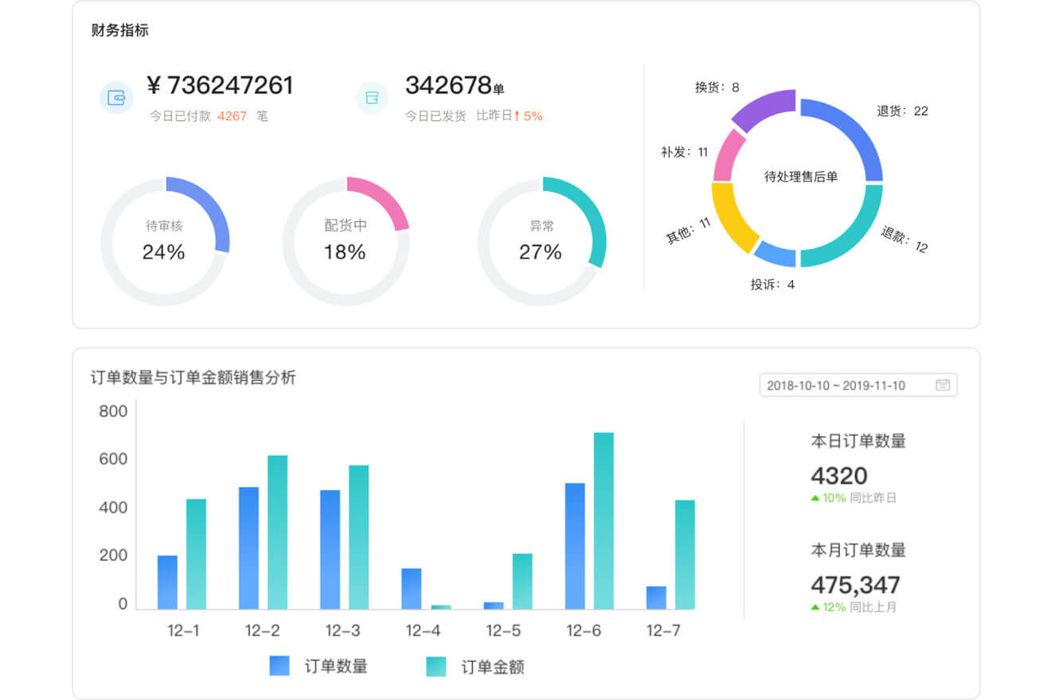The height and width of the screenshot is (700, 1051).
Task: Open the 2018-10-10 ~ 2019-11-10 date range
Action: [836, 385]
